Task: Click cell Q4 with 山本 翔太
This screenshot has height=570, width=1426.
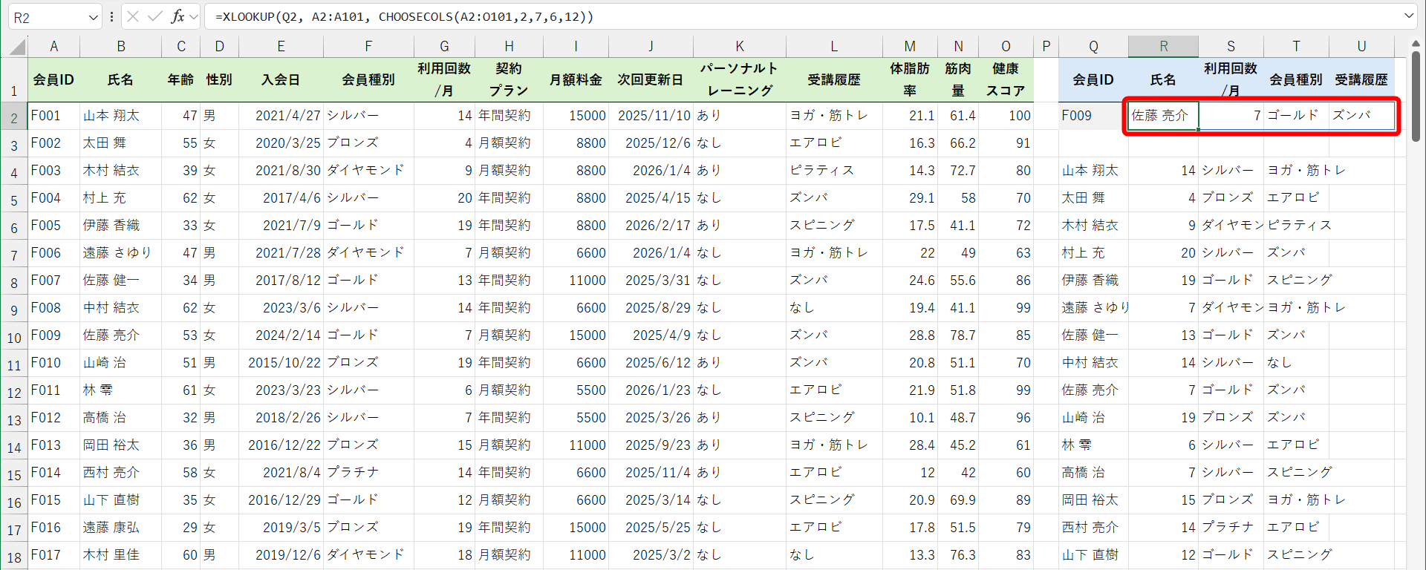Action: 1093,171
